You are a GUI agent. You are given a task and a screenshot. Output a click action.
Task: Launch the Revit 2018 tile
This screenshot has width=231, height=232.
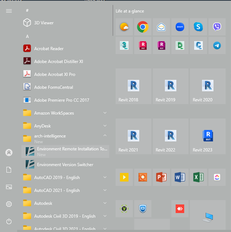(x=133, y=86)
